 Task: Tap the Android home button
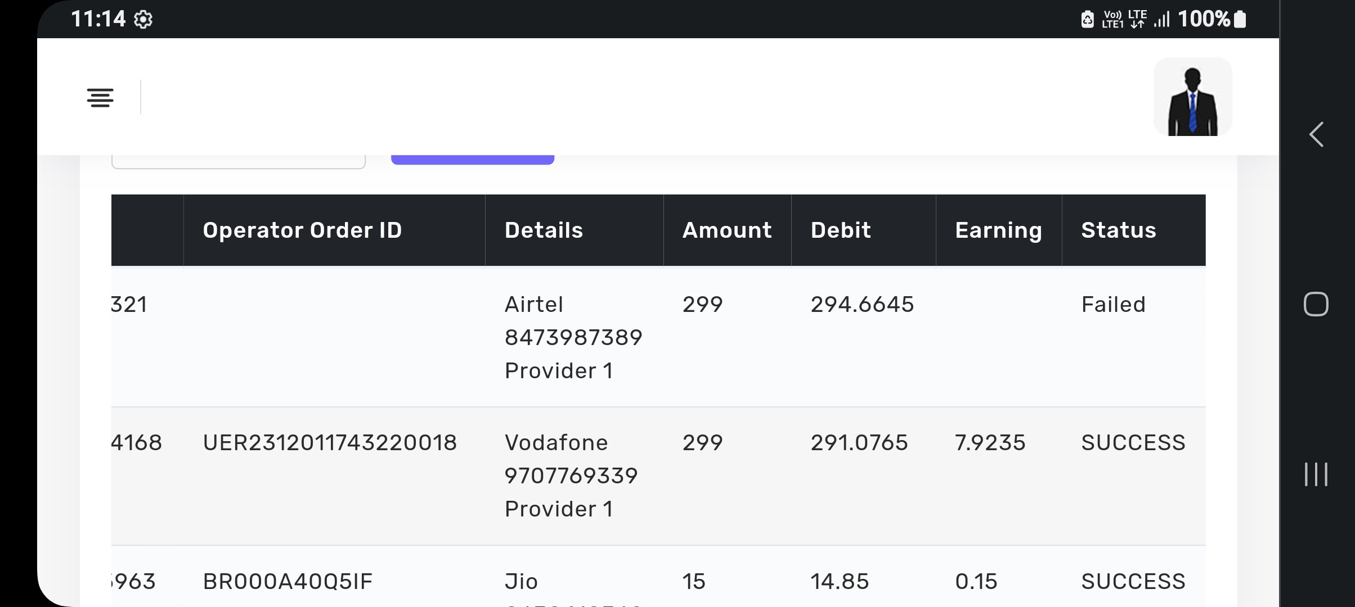coord(1316,305)
